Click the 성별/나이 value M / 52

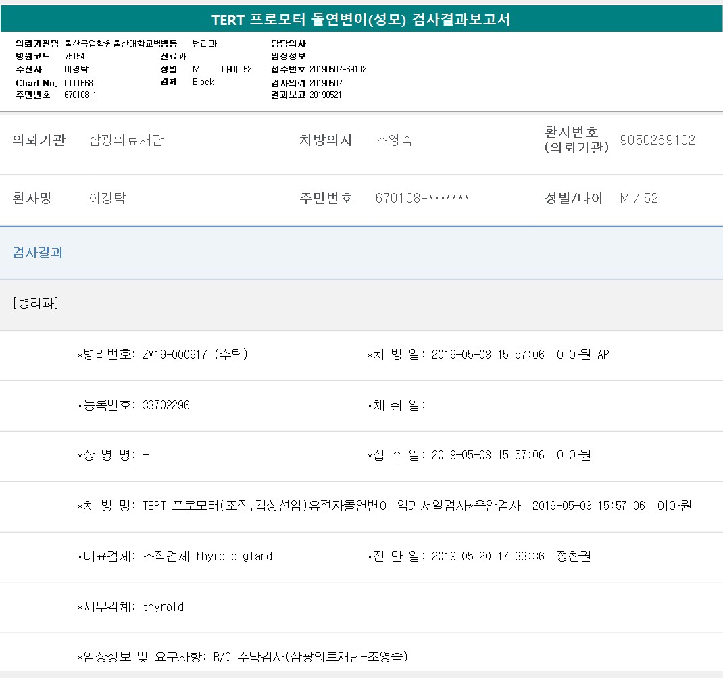pyautogui.click(x=639, y=199)
